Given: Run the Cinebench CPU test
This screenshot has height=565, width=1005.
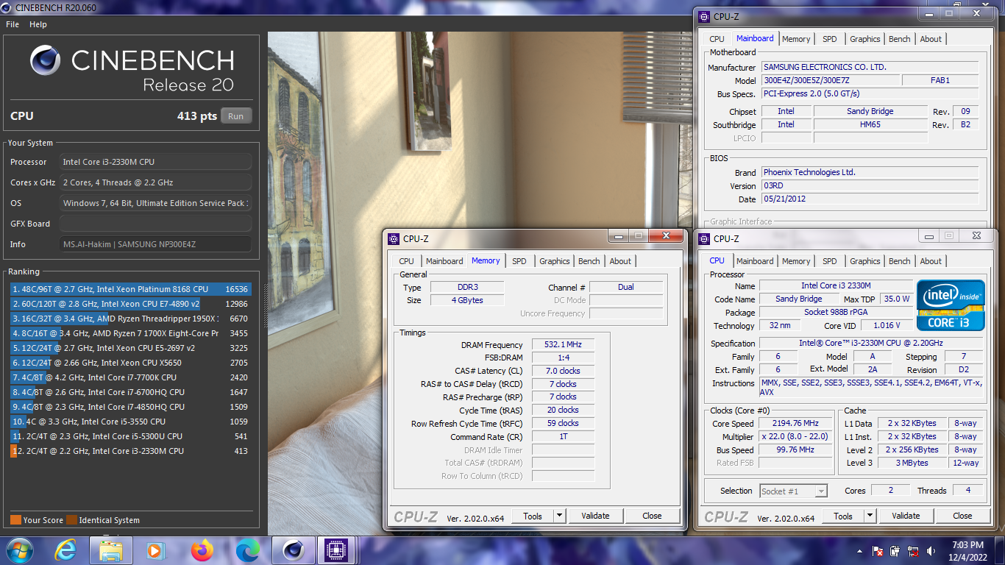Looking at the screenshot, I should 235,116.
